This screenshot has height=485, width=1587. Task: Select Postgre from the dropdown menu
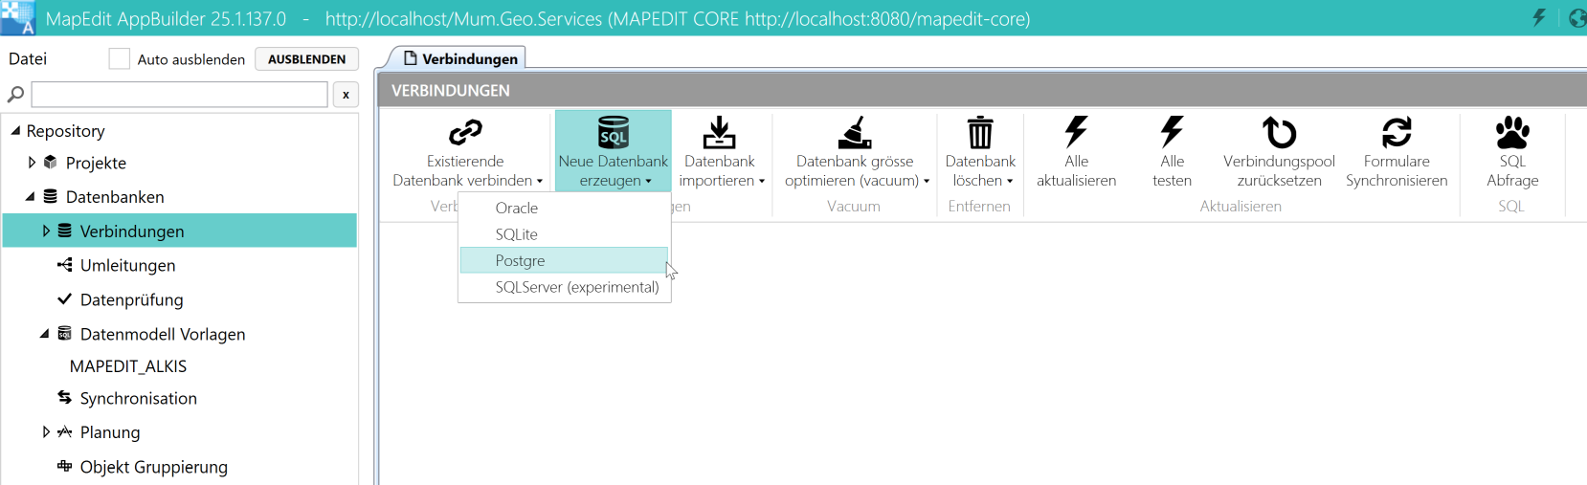[x=521, y=261]
